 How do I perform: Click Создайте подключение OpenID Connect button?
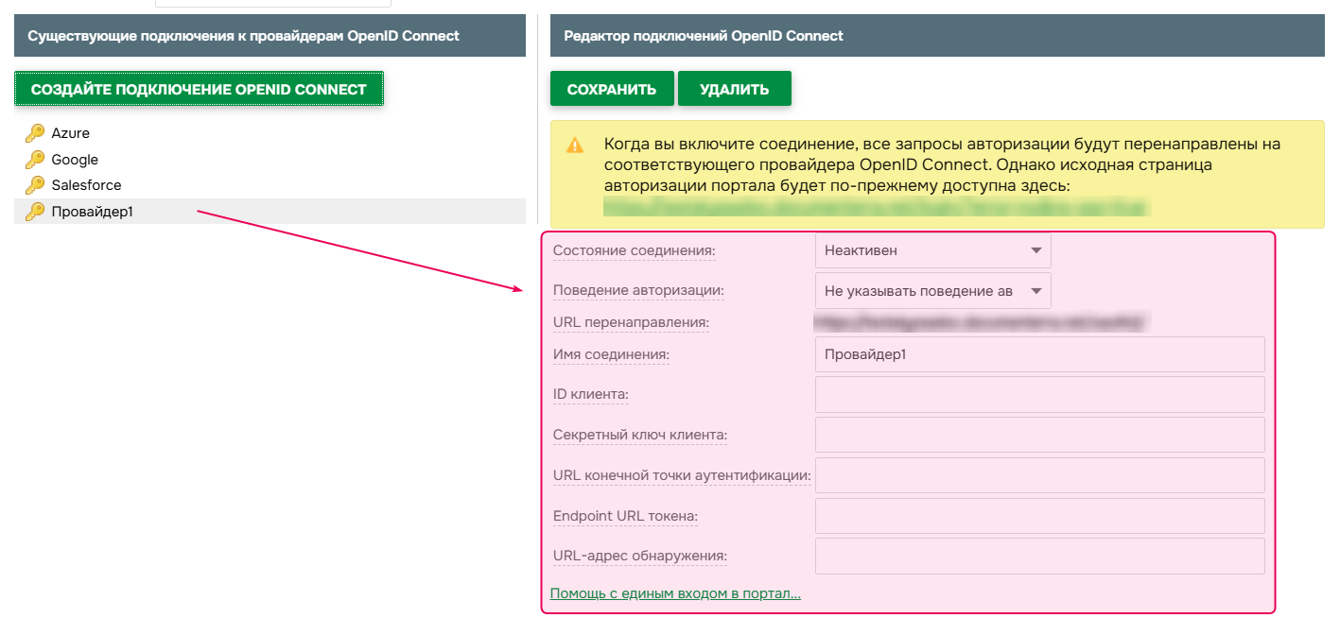click(199, 89)
